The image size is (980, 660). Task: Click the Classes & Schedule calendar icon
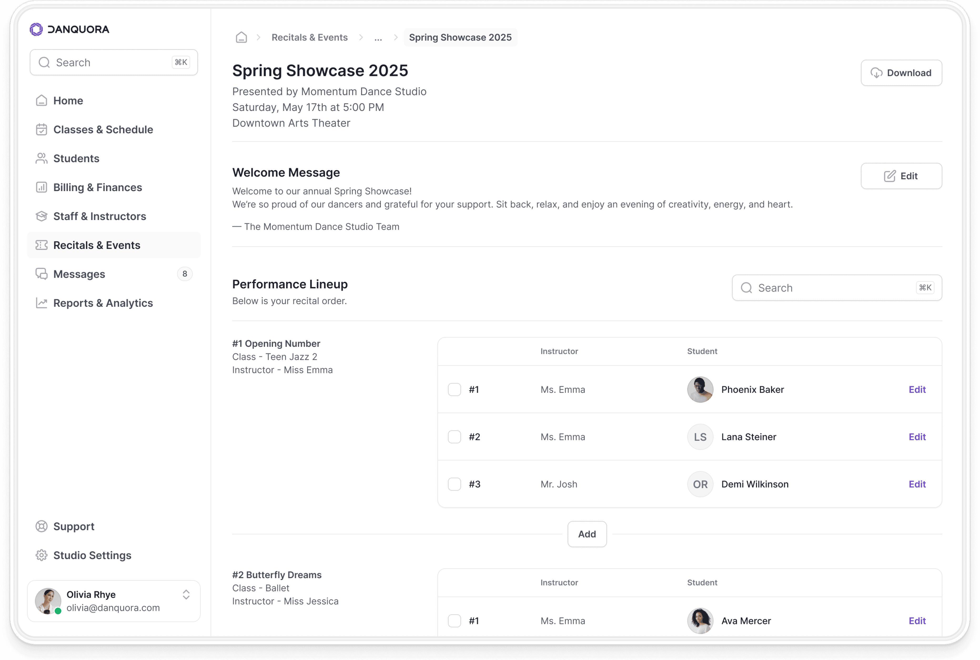tap(41, 129)
